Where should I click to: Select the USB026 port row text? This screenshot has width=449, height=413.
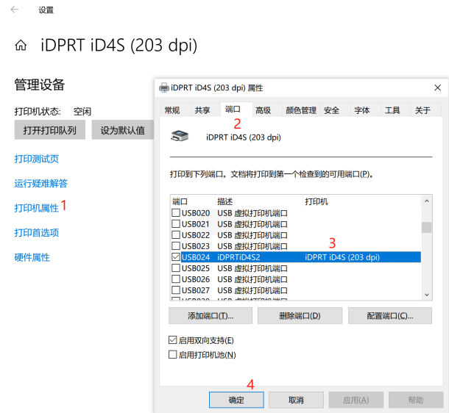(x=196, y=279)
